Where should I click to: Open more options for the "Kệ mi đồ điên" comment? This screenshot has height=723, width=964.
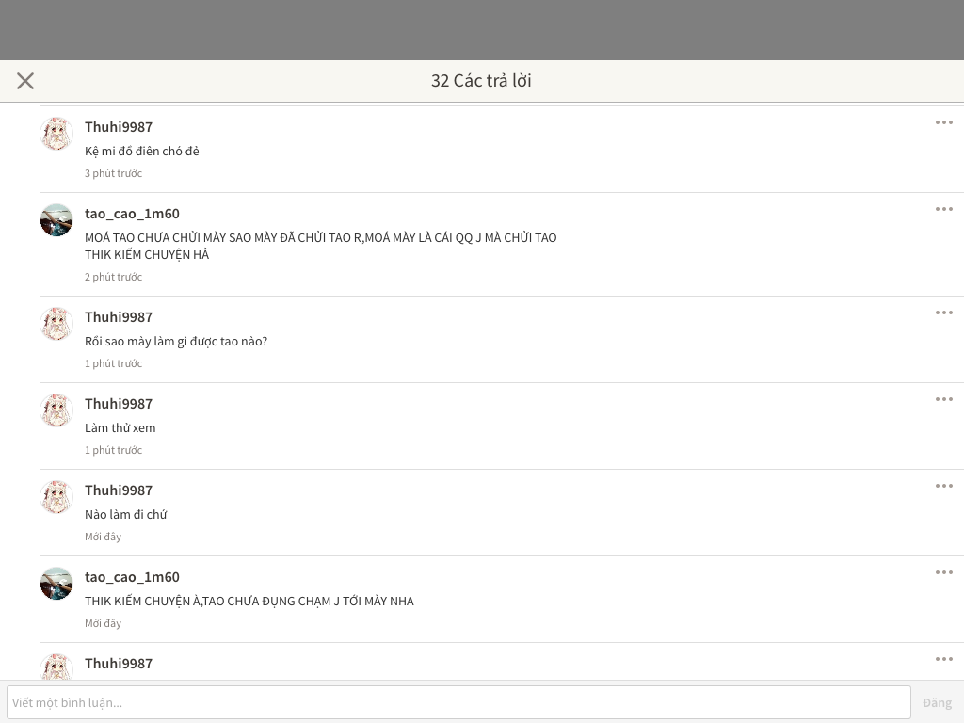pyautogui.click(x=943, y=122)
